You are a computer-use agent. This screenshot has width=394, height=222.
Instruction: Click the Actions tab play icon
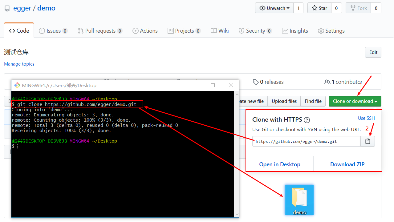(135, 31)
